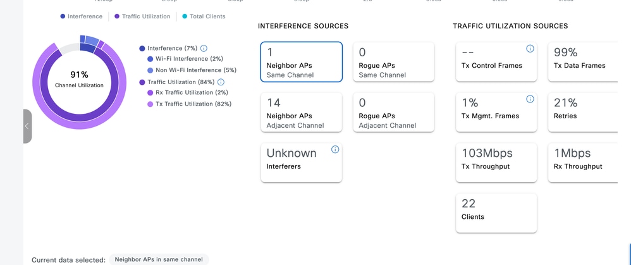Click Interference (7%) legend label
The width and height of the screenshot is (631, 265).
[x=172, y=48]
